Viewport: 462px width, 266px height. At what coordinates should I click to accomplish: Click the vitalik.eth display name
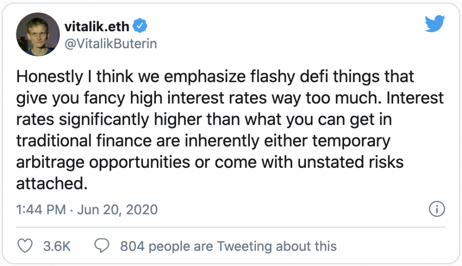(97, 25)
